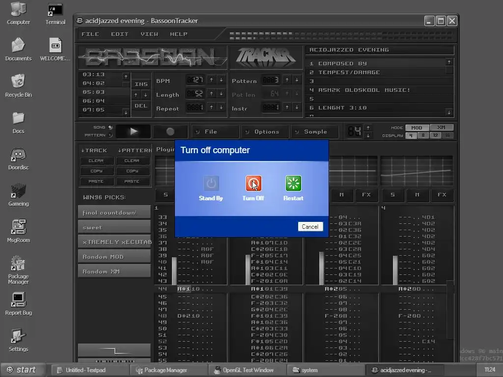Image resolution: width=503 pixels, height=377 pixels.
Task: Click the green Restart icon
Action: (x=293, y=184)
